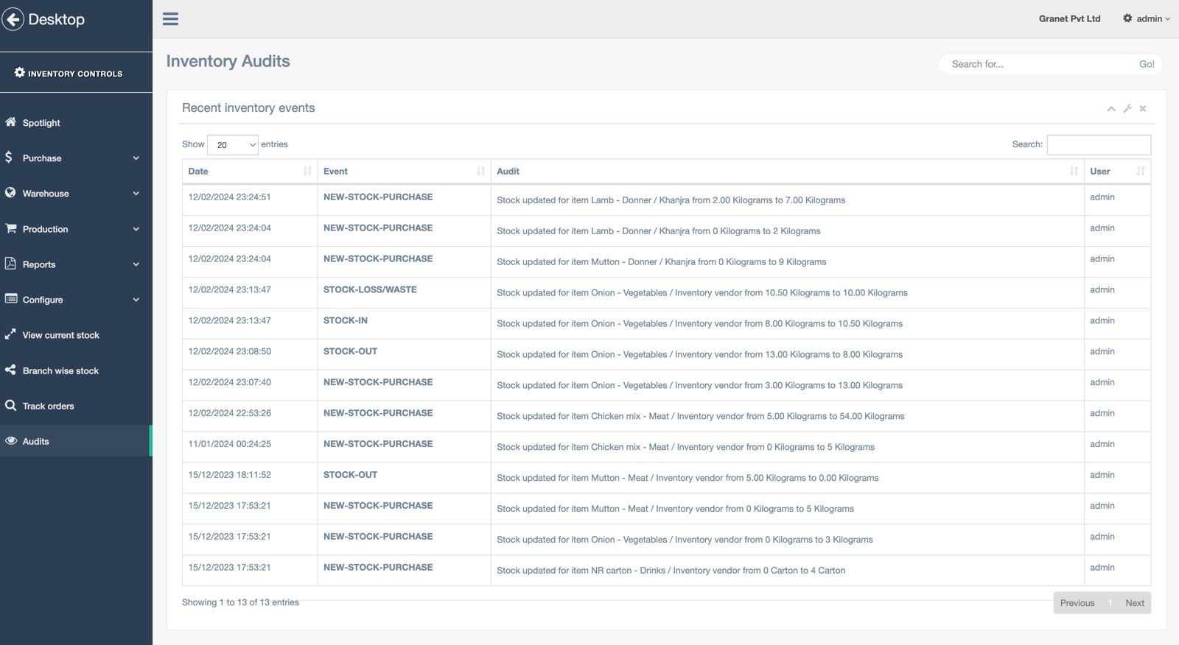Open Spotlight from the sidebar
1179x645 pixels.
41,123
